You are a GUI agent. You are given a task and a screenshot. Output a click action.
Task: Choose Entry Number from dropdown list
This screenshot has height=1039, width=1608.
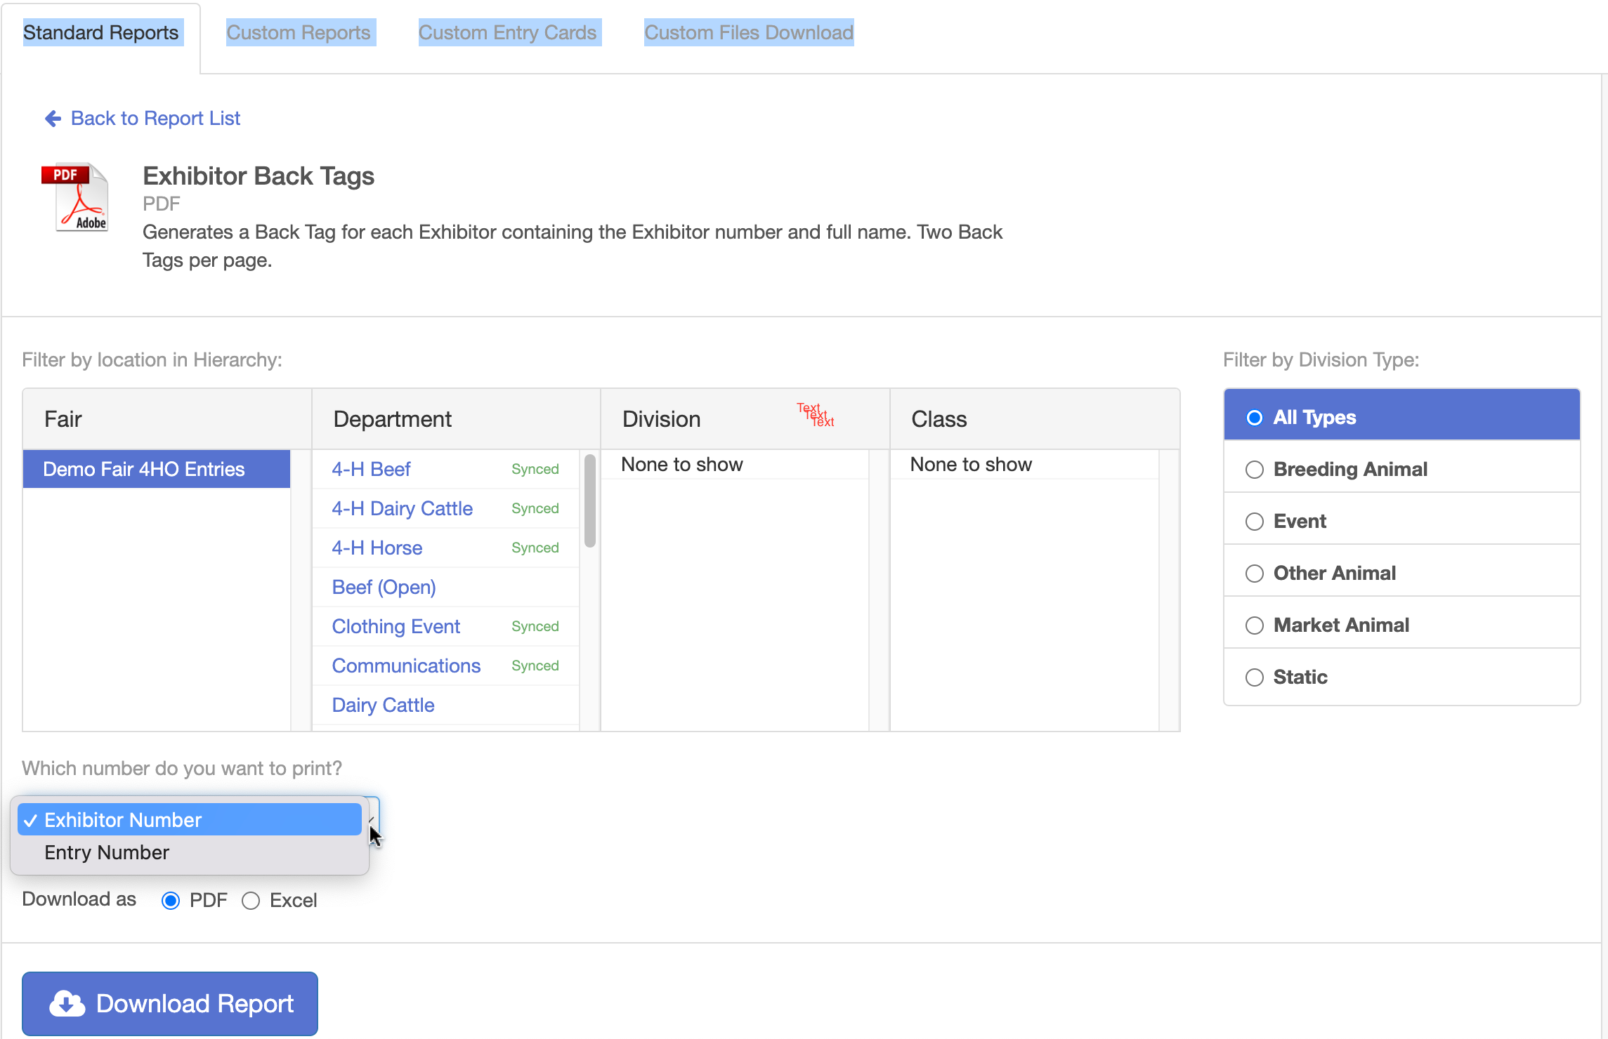(107, 852)
